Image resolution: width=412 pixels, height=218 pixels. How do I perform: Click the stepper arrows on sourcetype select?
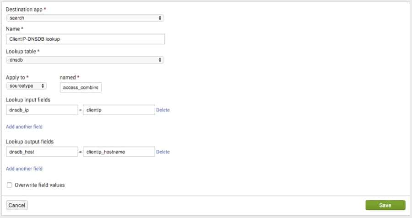43,86
